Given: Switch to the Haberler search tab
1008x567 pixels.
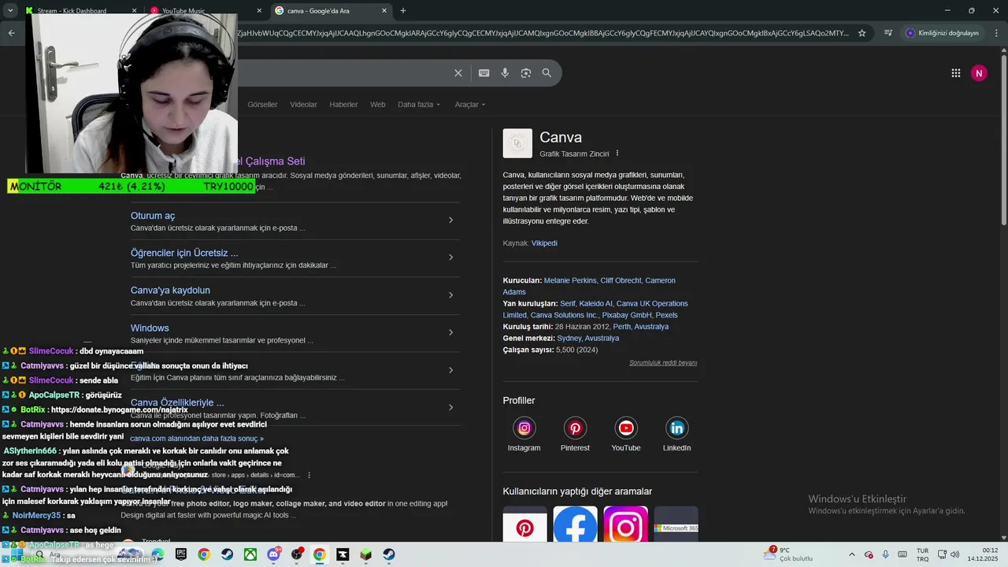Looking at the screenshot, I should pos(343,105).
